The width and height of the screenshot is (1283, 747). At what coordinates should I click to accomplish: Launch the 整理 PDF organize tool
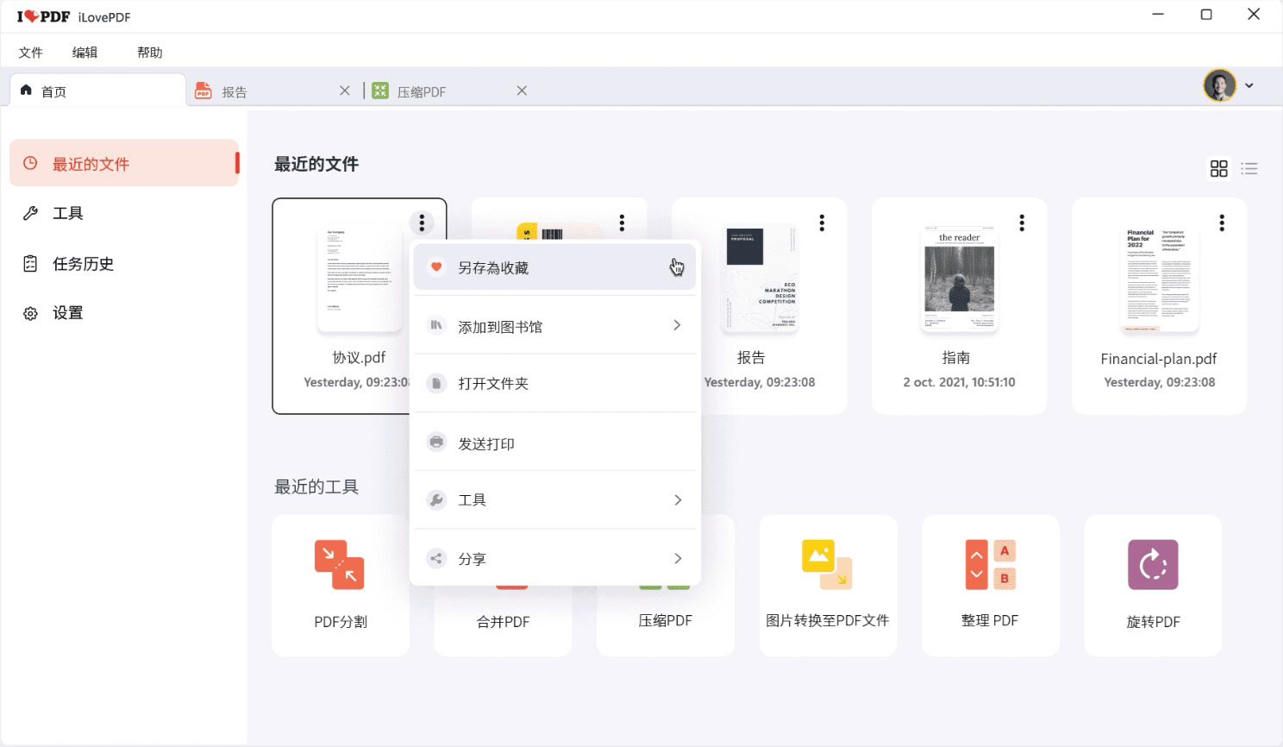[990, 565]
